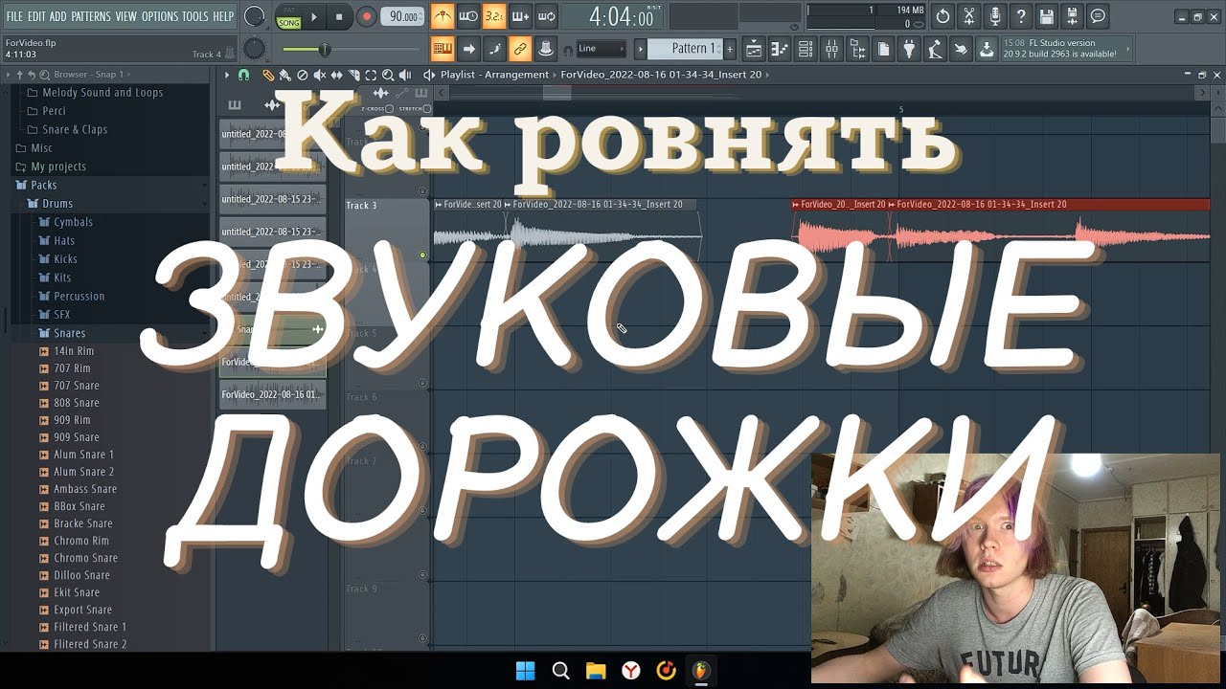Enable typing keyboard to piano icon
This screenshot has height=689, width=1226.
pos(443,48)
